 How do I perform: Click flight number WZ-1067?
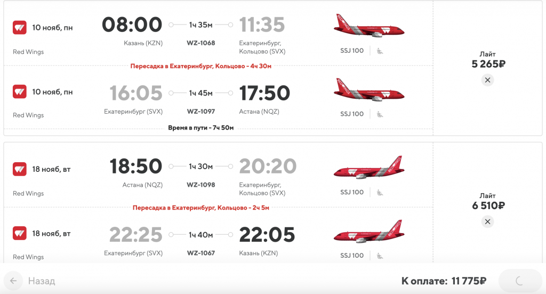click(x=201, y=253)
